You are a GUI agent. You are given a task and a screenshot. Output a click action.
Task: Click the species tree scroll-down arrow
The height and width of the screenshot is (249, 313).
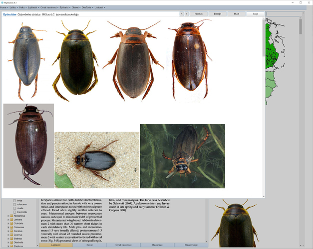[37, 246]
